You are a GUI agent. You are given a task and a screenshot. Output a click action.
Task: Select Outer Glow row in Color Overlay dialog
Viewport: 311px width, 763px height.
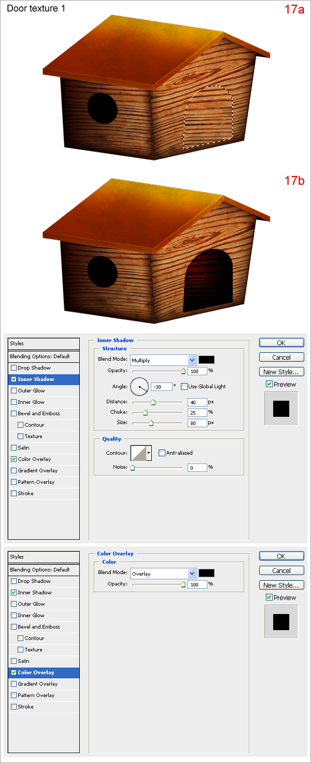(44, 604)
